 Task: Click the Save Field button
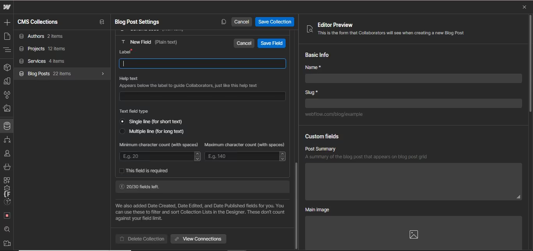click(x=271, y=43)
